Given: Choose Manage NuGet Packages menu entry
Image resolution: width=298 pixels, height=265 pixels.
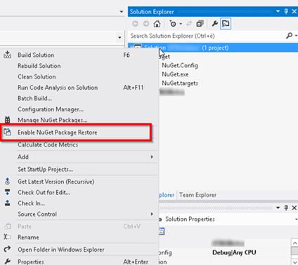Looking at the screenshot, I should click(53, 120).
